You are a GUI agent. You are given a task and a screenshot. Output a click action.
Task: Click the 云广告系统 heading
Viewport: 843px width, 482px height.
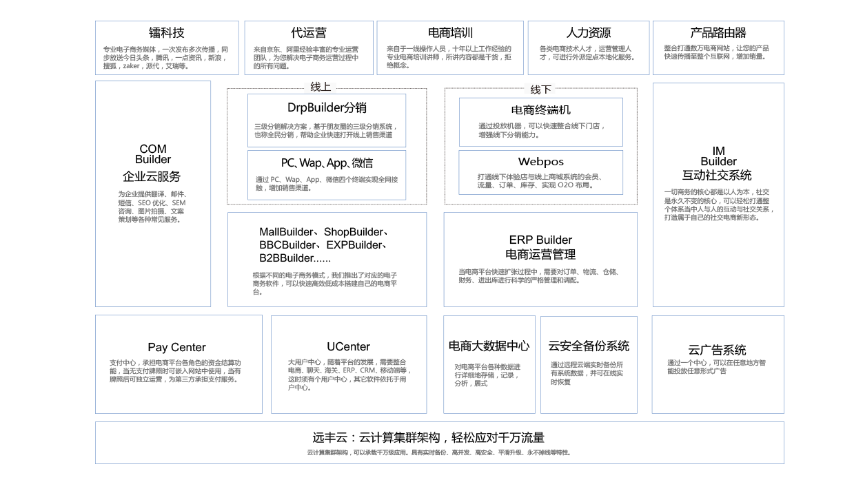click(x=717, y=350)
